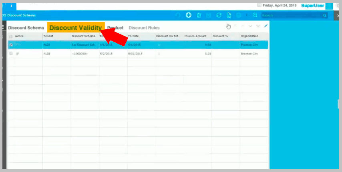Toggle Discount On Total in selected row
Image resolution: width=342 pixels, height=172 pixels.
pyautogui.click(x=159, y=45)
